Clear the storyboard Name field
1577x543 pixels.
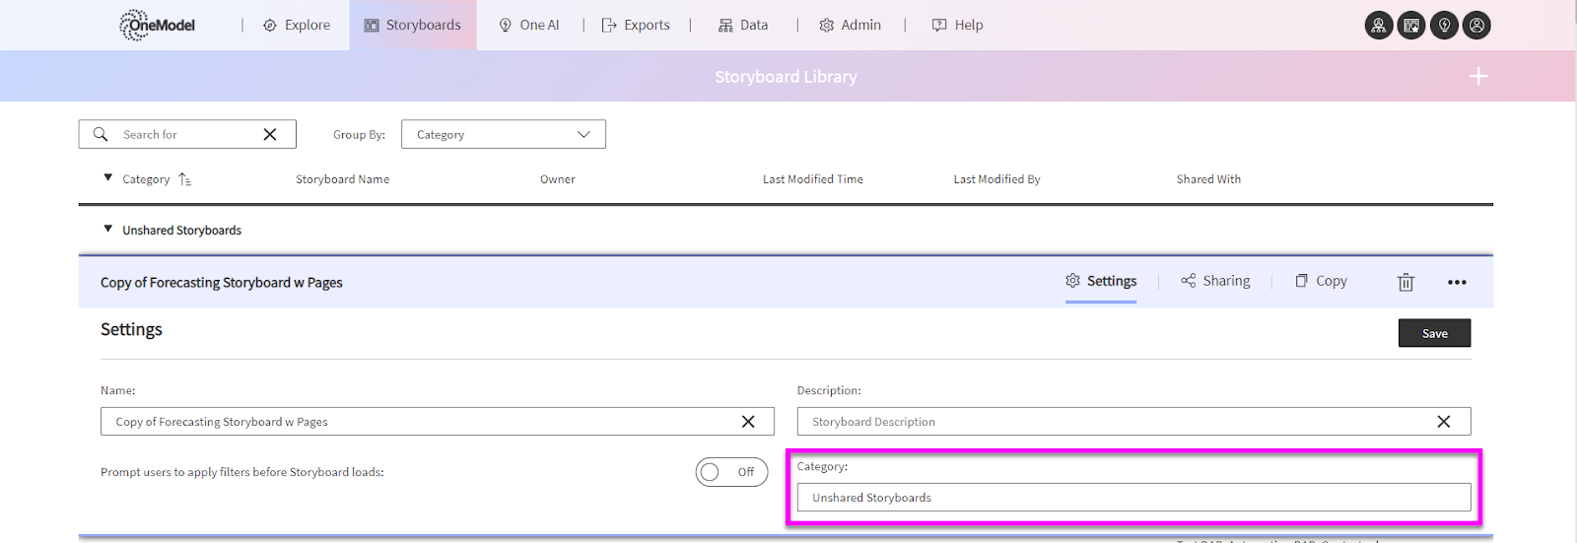click(x=748, y=422)
